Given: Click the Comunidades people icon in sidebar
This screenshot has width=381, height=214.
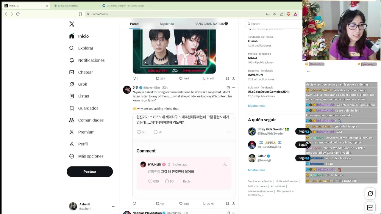Looking at the screenshot, I should point(72,120).
